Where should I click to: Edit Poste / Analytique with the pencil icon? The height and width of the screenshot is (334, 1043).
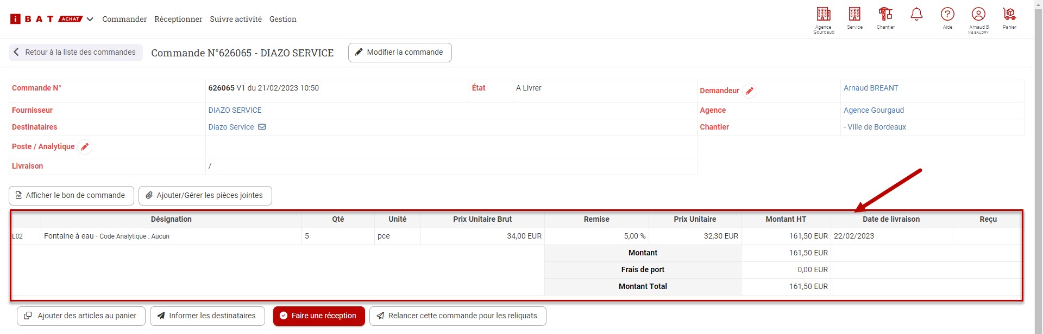click(85, 147)
